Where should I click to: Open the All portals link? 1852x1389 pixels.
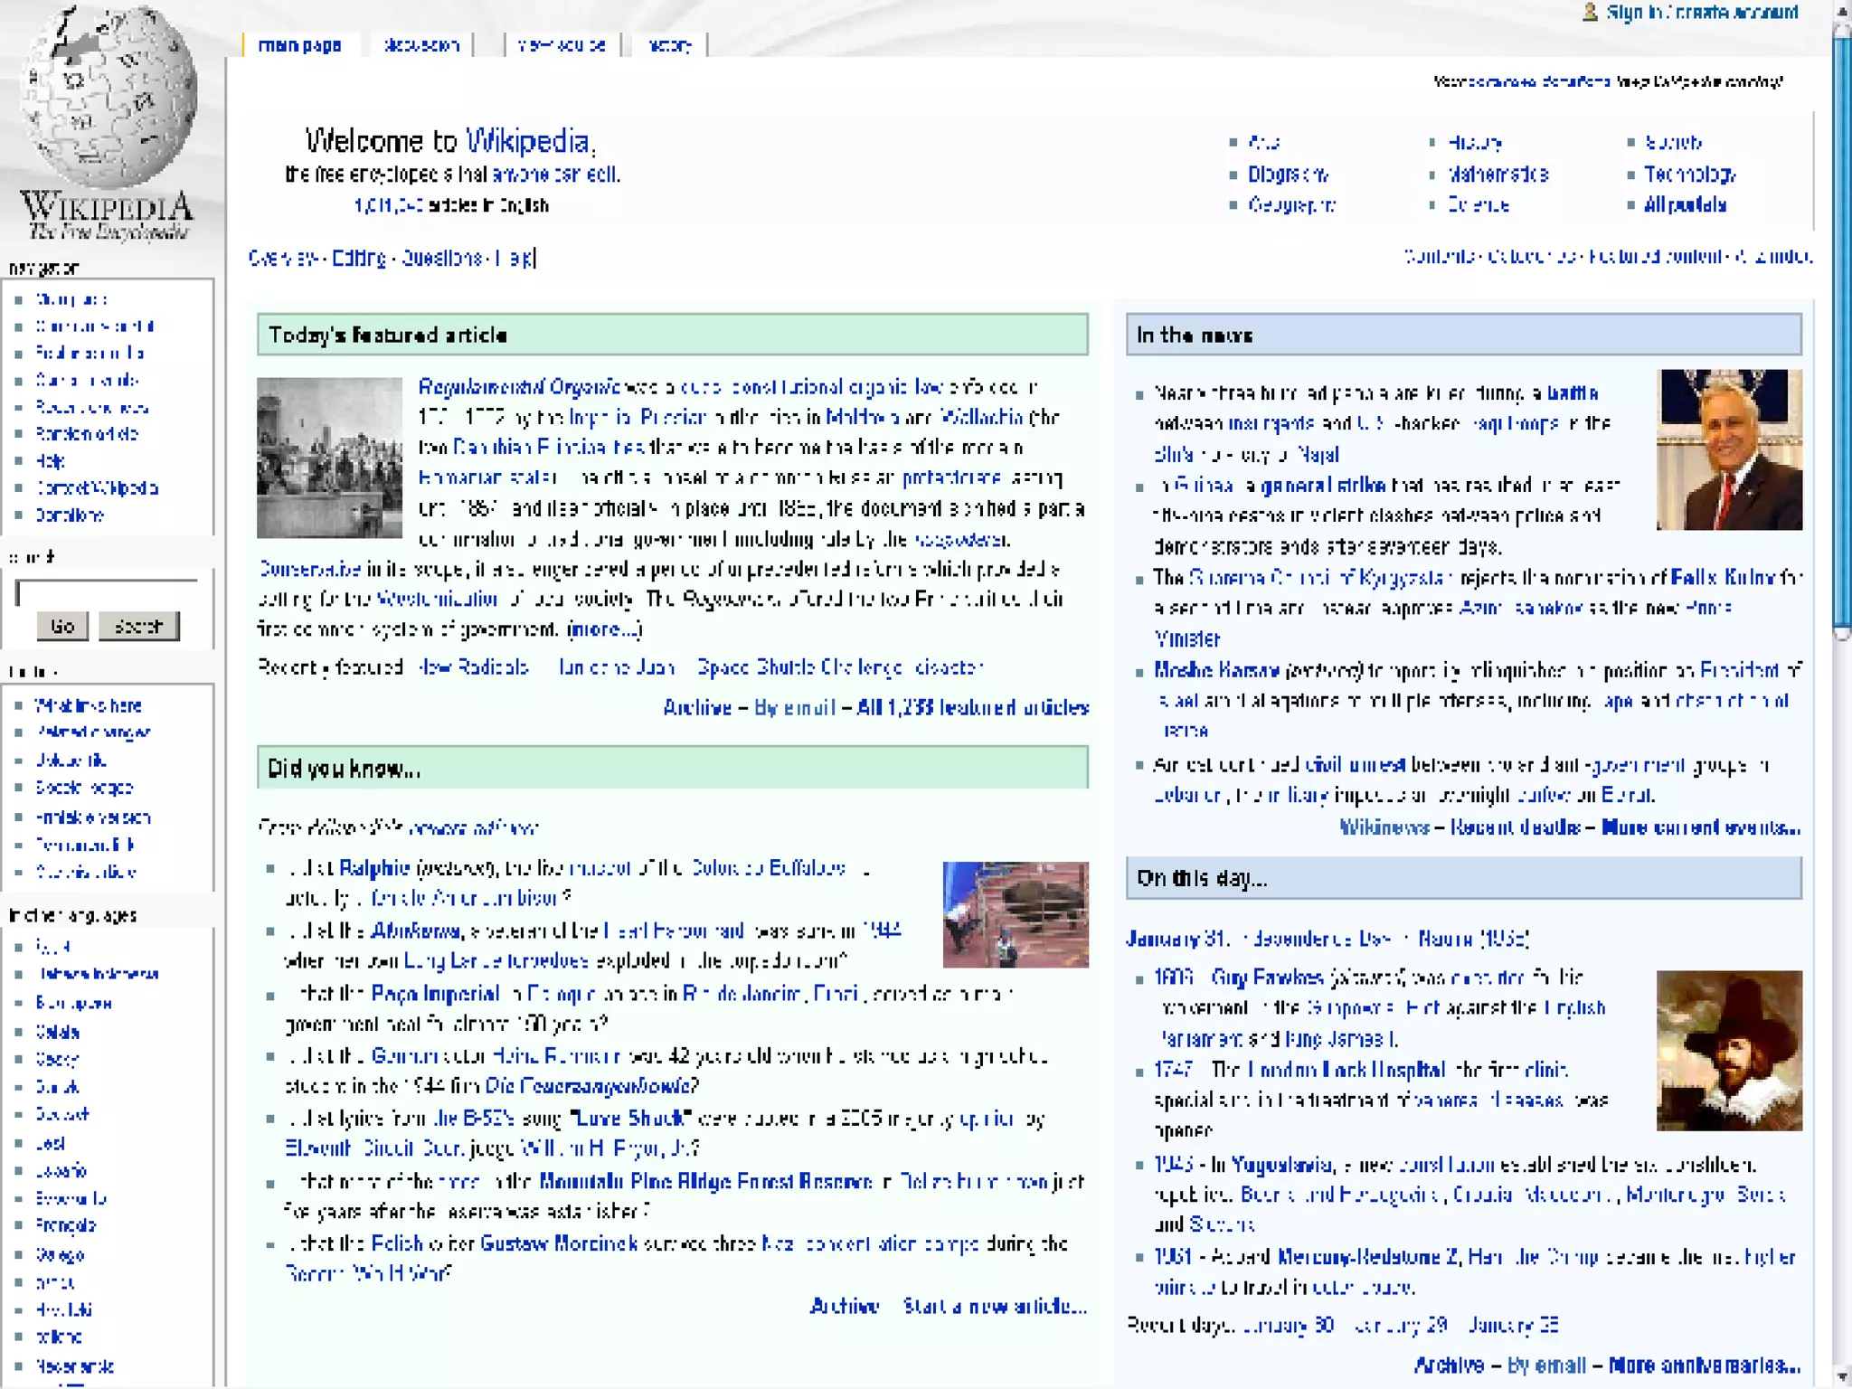coord(1685,205)
